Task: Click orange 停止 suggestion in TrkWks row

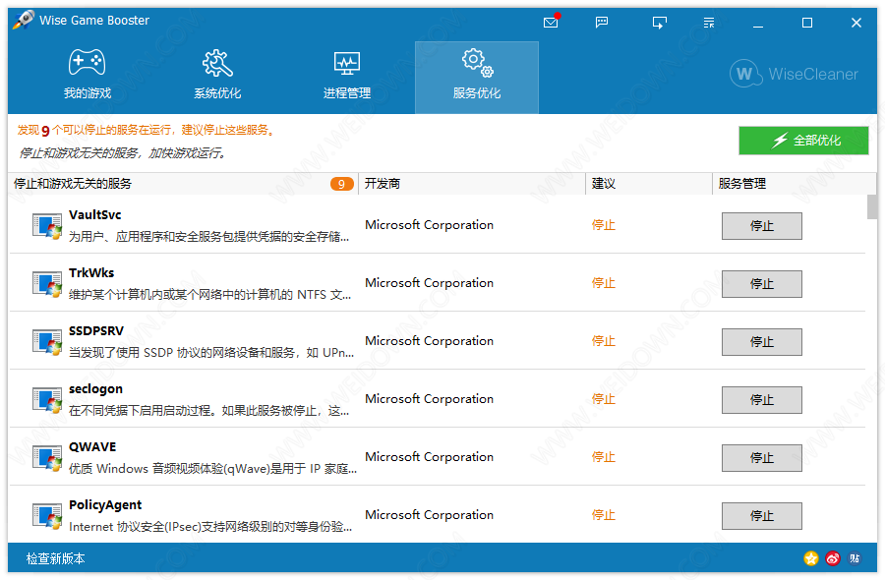Action: point(604,283)
